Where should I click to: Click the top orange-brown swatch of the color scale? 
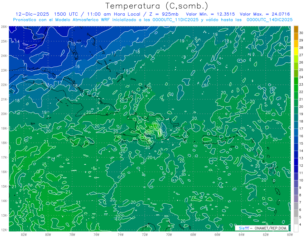pos(296,30)
